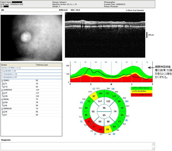Click the OD eye label
The image size is (172, 151).
[3, 10]
